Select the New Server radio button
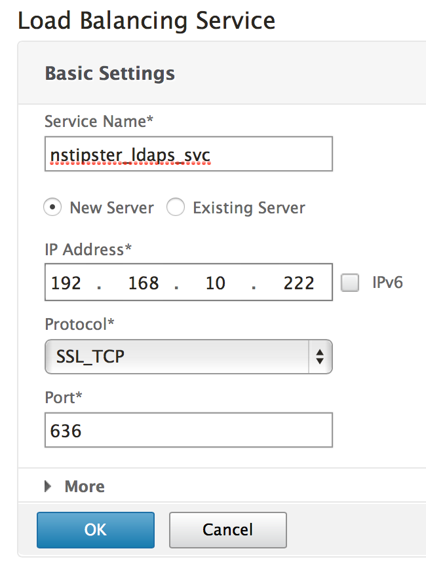The width and height of the screenshot is (426, 572). coord(52,208)
